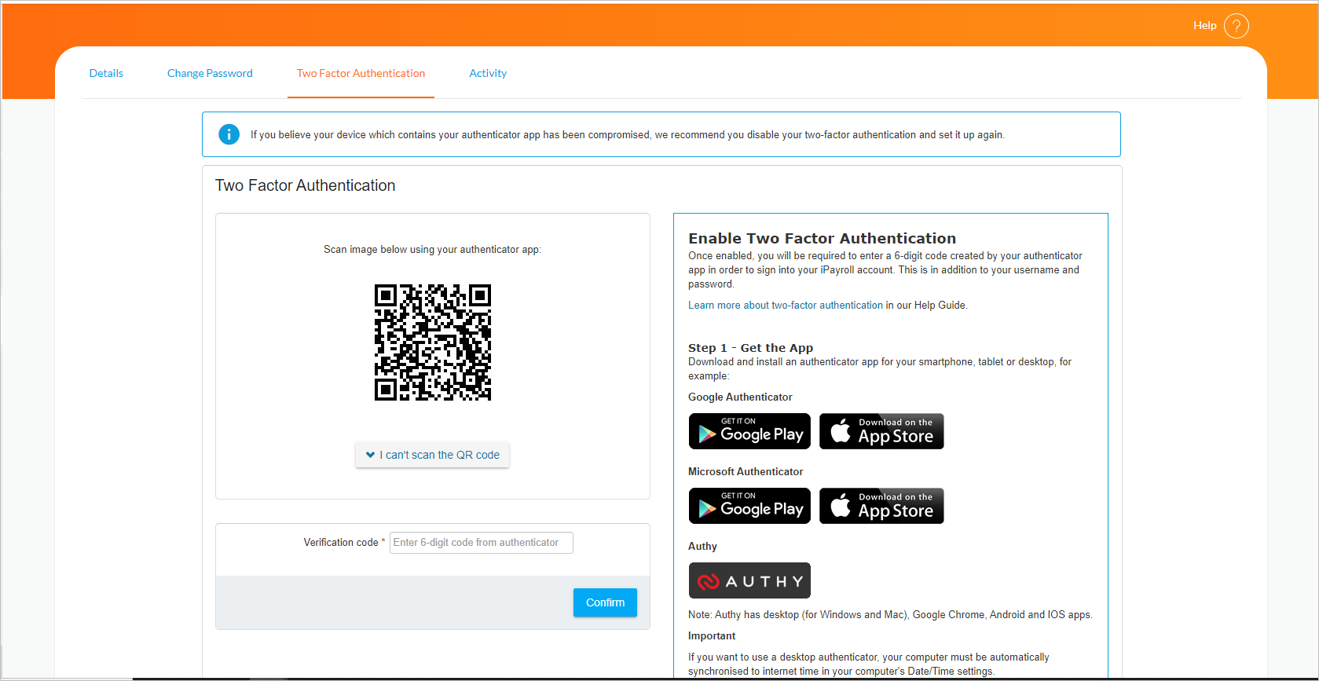Open 'Learn more about two-factor authentication' link

[786, 306]
